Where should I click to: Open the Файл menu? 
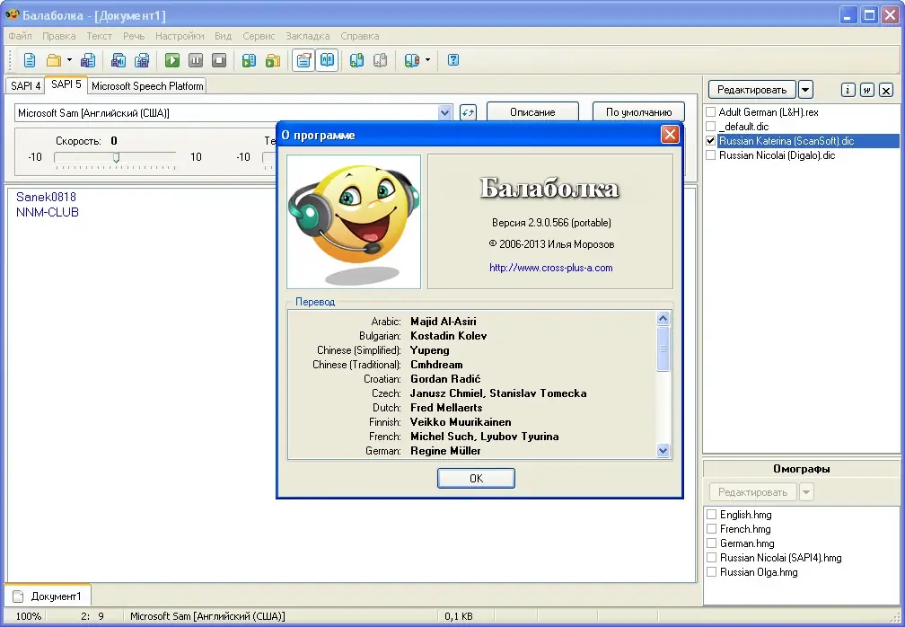point(20,36)
